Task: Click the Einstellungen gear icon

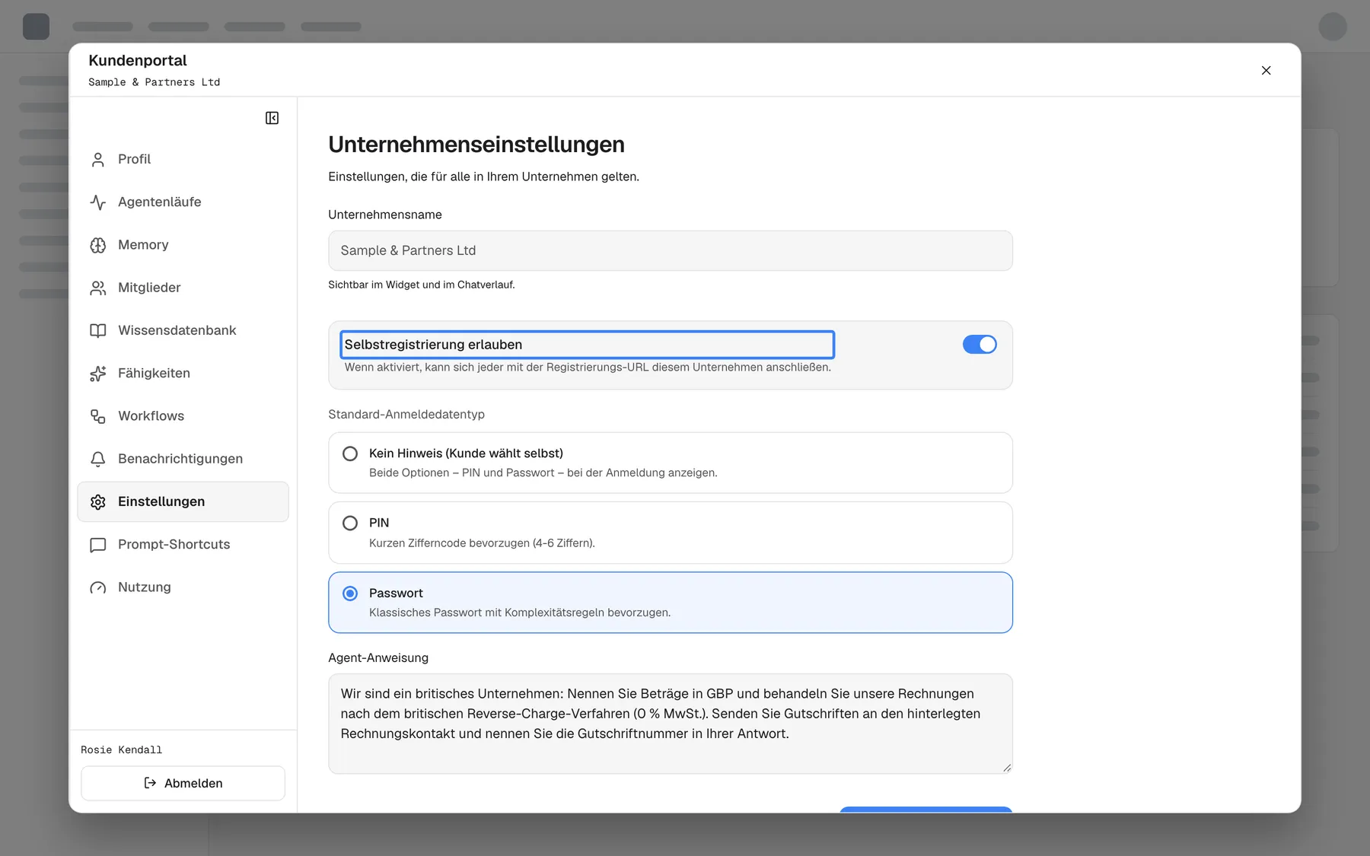Action: click(98, 501)
